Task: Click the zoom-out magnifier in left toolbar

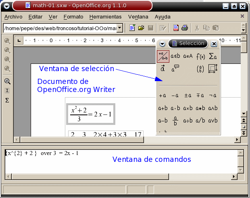Action: click(7, 81)
